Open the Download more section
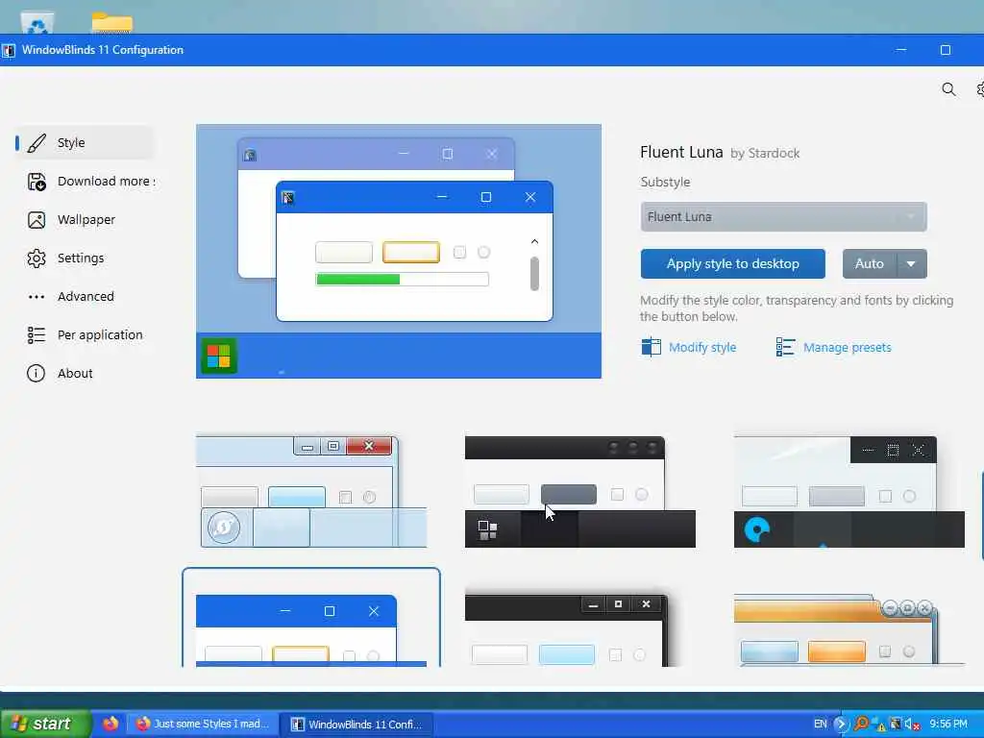 click(90, 182)
